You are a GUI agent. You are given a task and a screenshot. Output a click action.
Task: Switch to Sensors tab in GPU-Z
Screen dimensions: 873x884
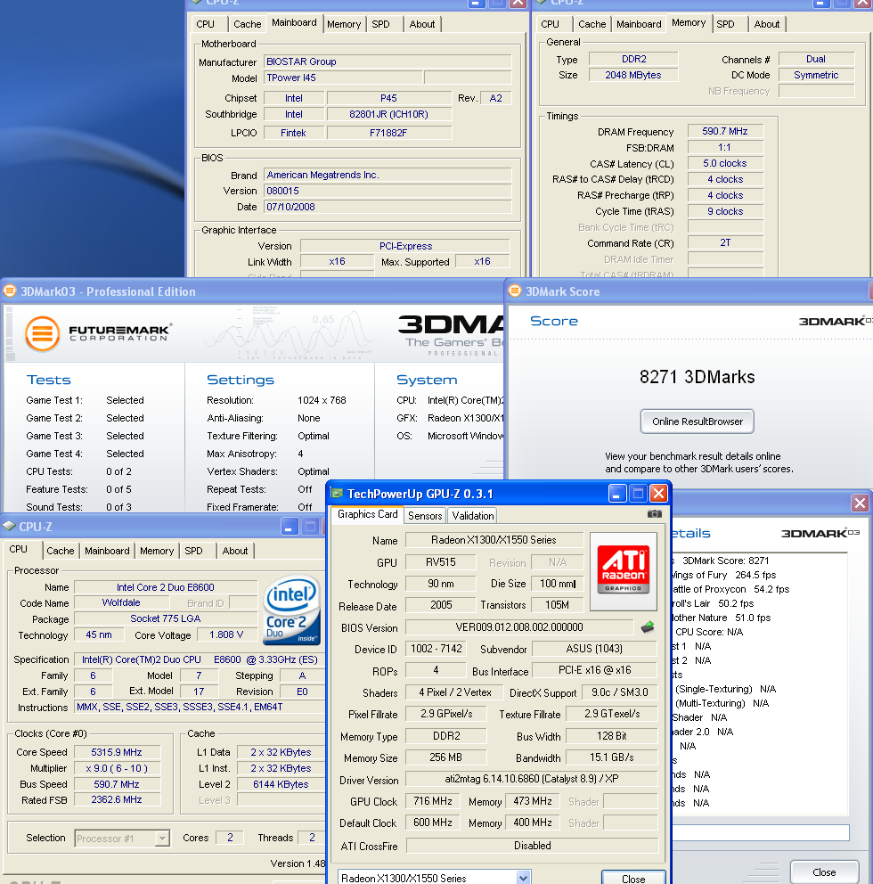[425, 515]
